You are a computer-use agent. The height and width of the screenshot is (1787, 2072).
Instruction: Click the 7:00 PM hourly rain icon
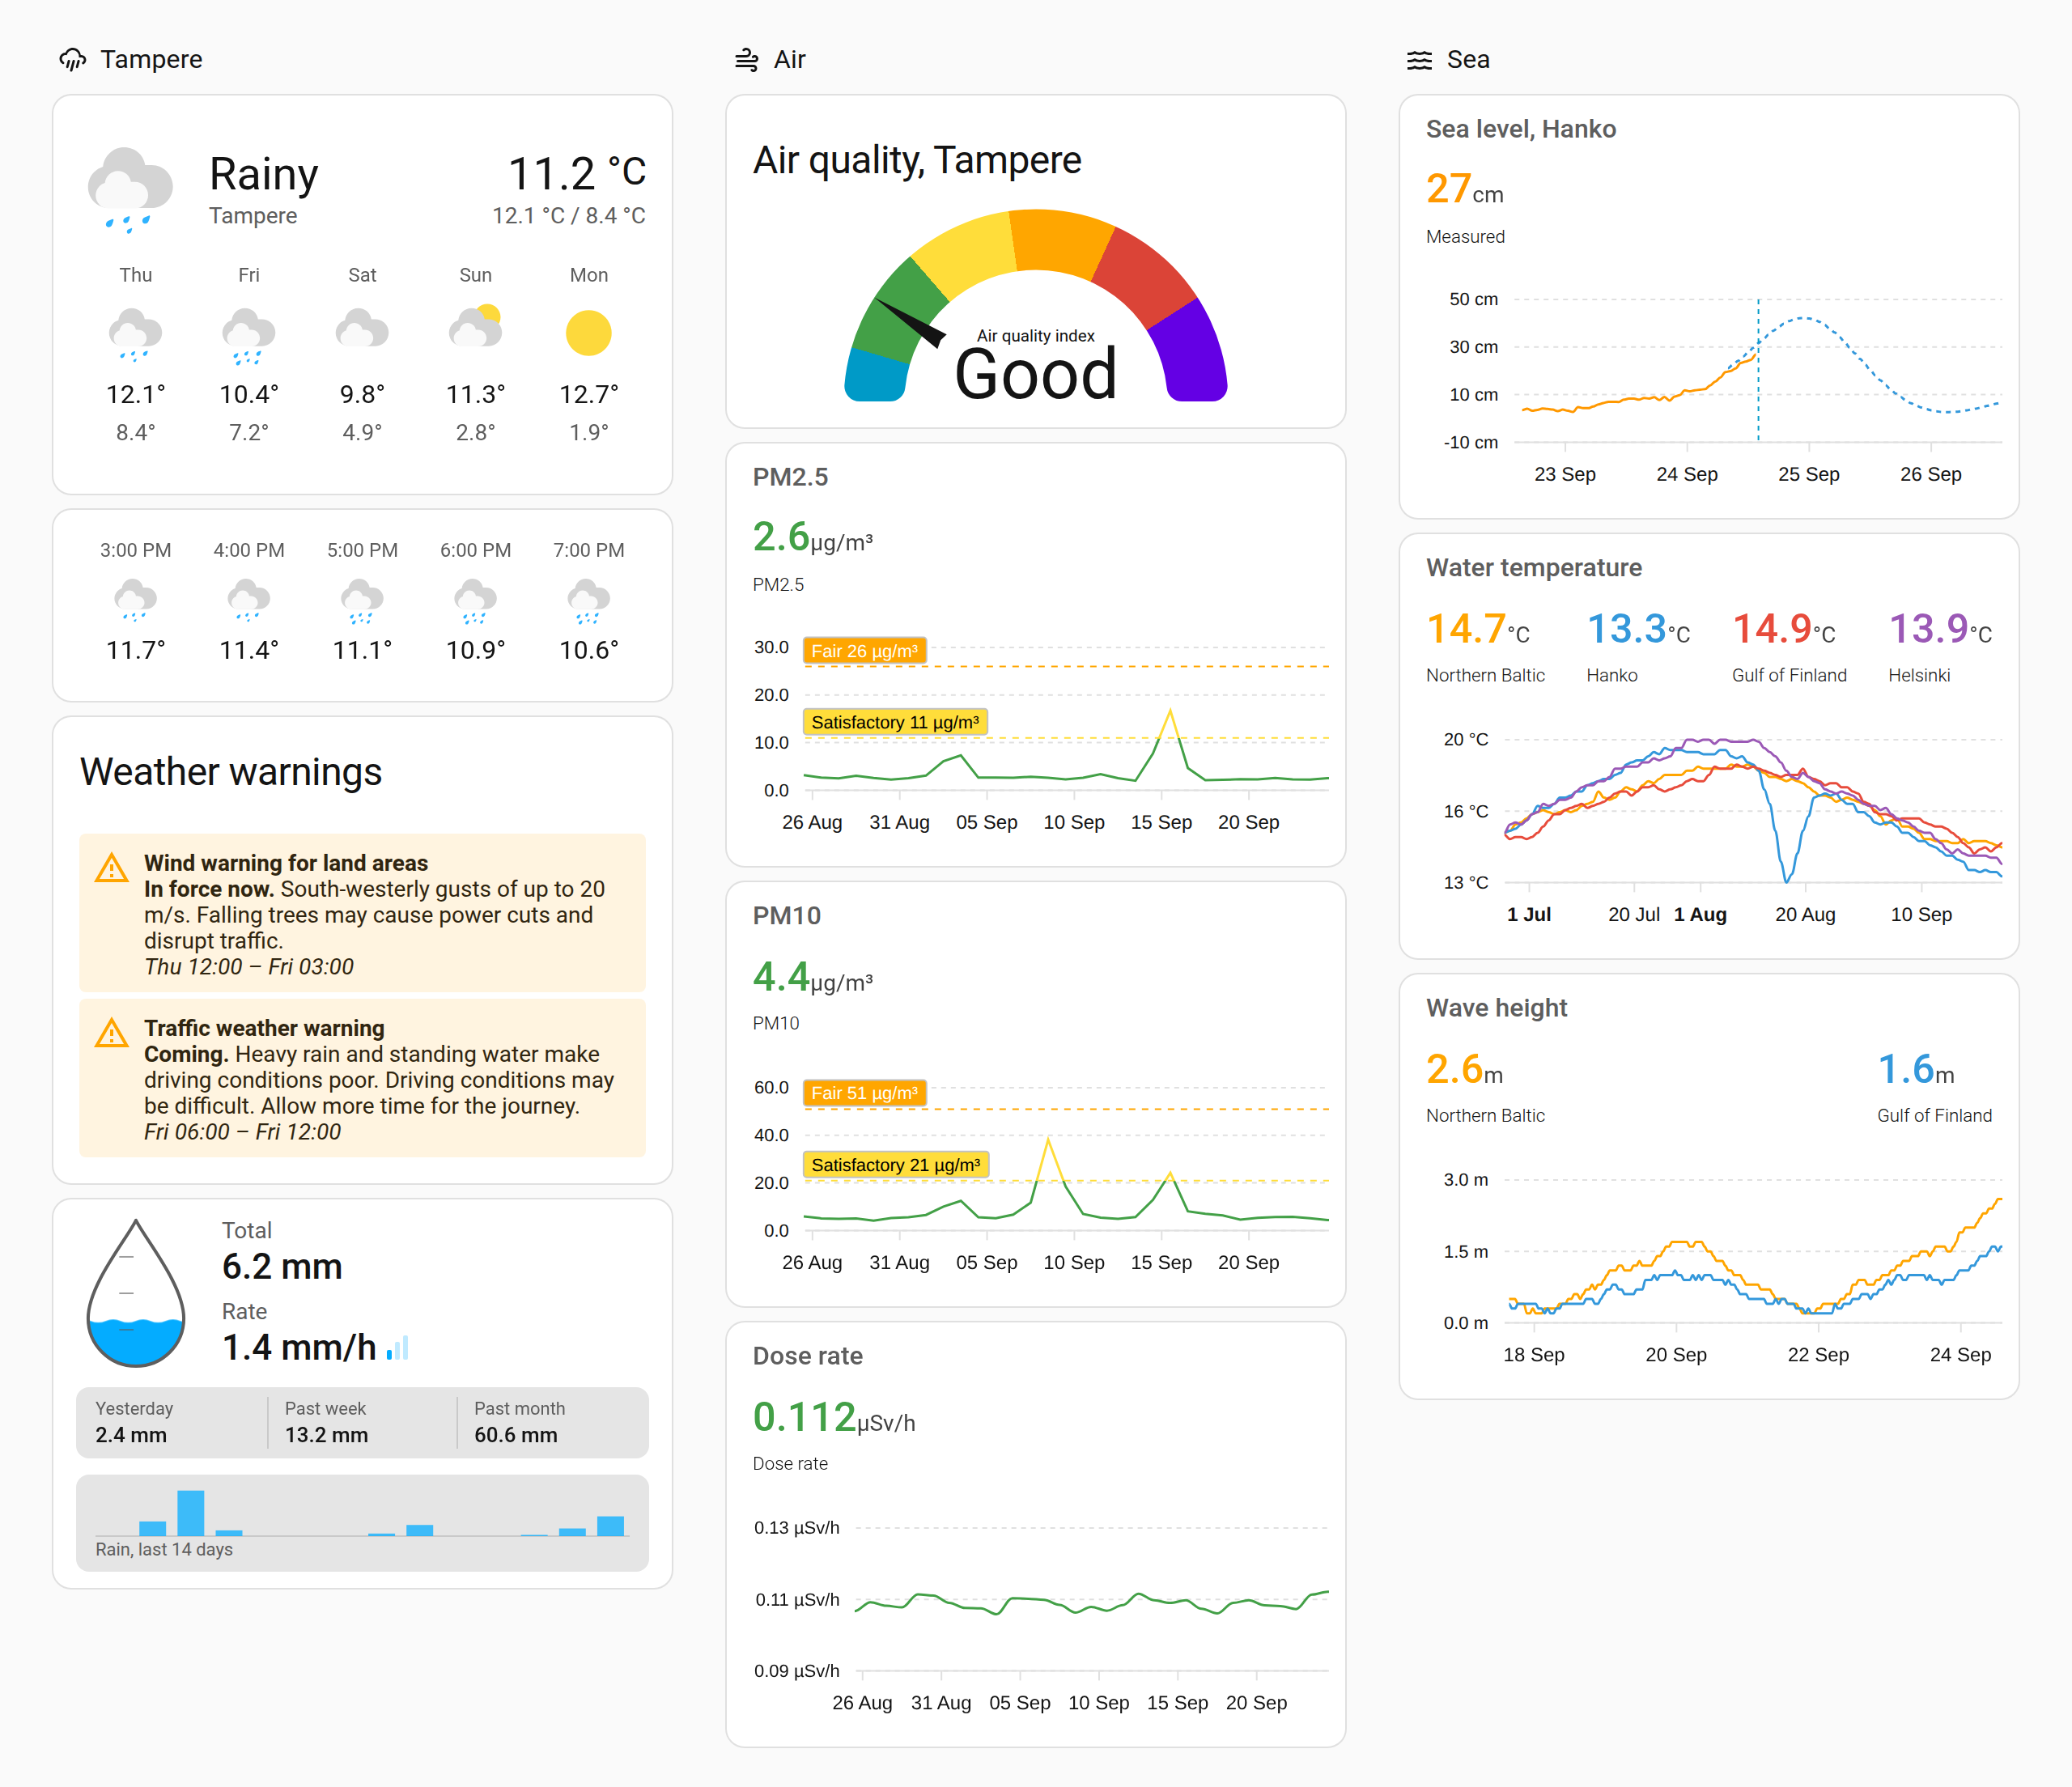pos(588,600)
